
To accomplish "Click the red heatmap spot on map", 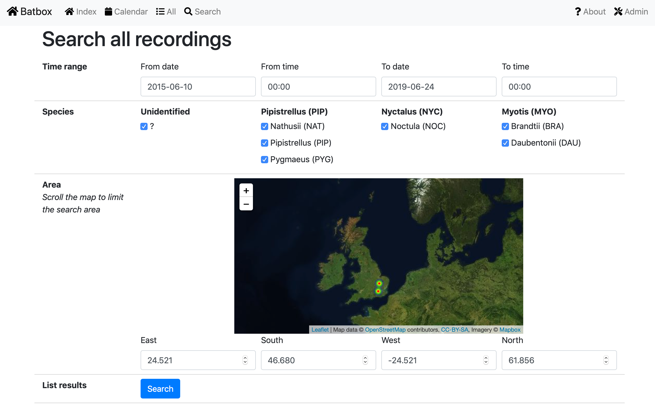I will pos(379,283).
